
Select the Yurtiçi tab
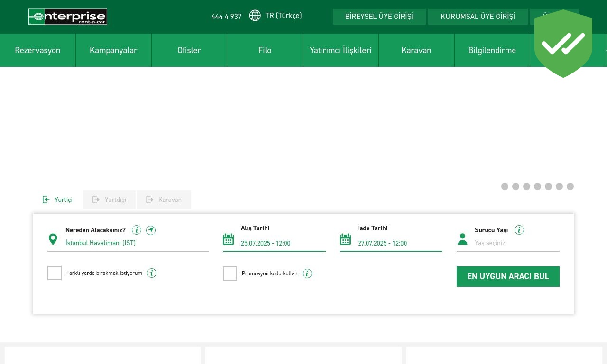[x=58, y=200]
